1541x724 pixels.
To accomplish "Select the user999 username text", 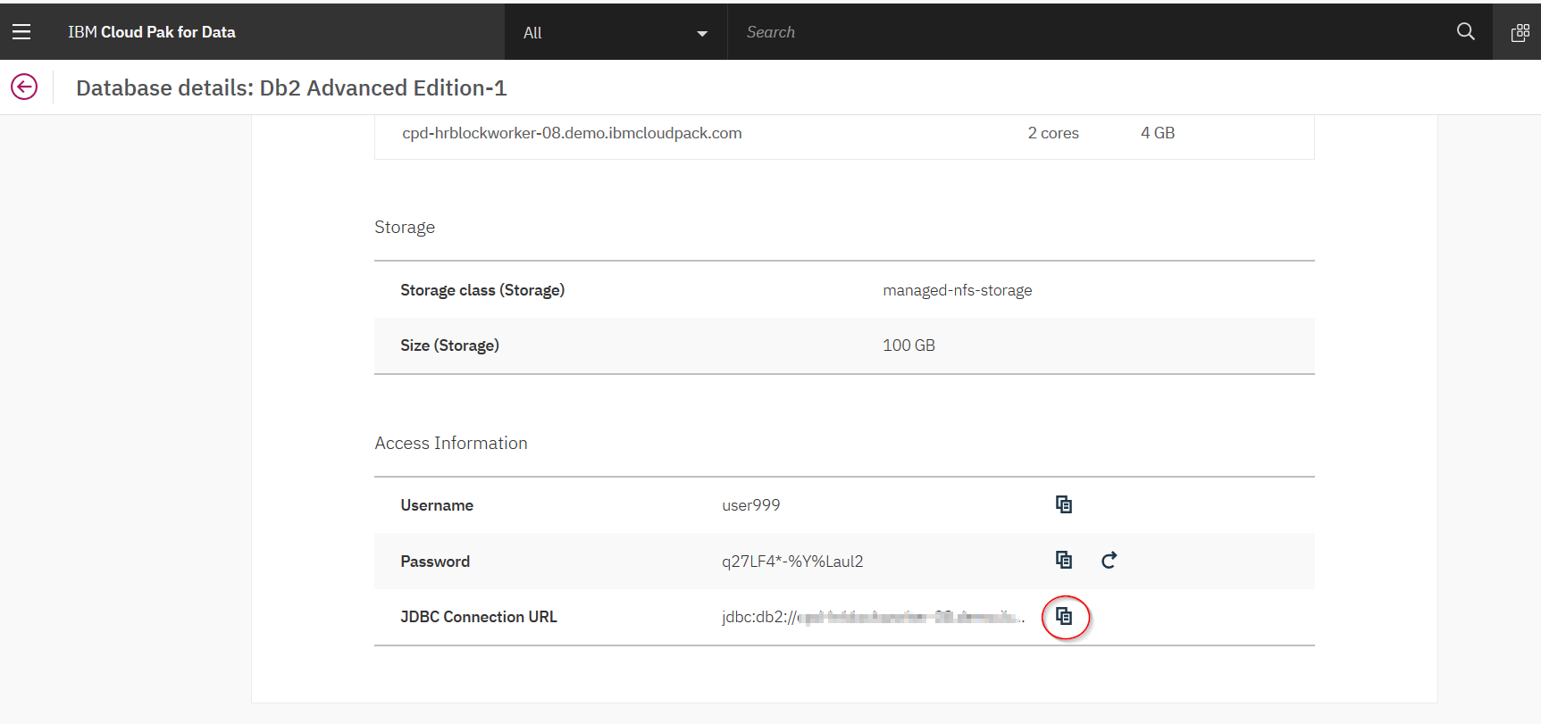I will (x=751, y=505).
